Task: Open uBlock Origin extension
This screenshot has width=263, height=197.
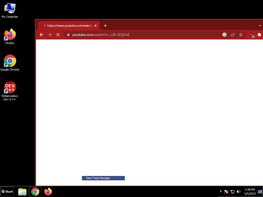Action: click(x=252, y=35)
